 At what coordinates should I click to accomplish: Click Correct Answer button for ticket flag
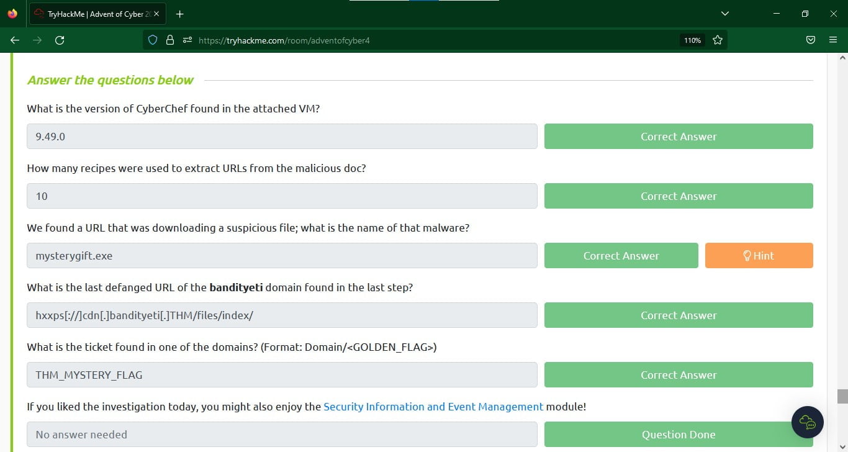(x=679, y=374)
